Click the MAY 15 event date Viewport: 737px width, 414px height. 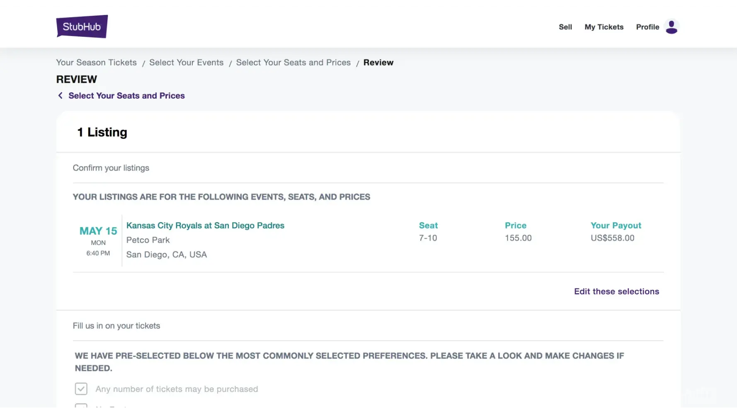[98, 231]
